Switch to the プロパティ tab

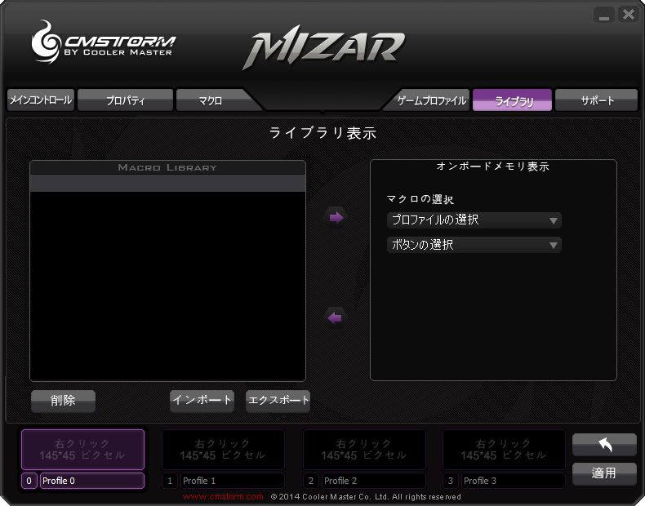coord(125,100)
